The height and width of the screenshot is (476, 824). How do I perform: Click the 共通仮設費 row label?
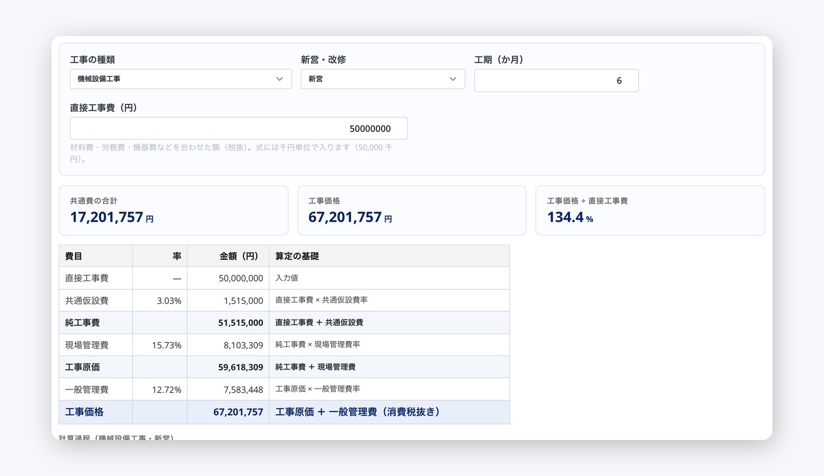[96, 301]
